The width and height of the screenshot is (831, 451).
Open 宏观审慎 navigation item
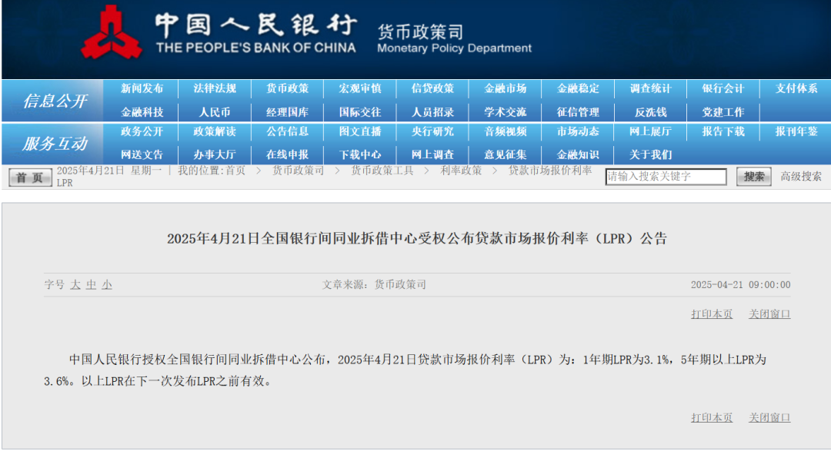(x=360, y=88)
